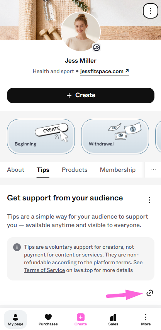Viewport: 161px width, 330px height.
Task: Copy tips link via chain icon
Action: [150, 293]
